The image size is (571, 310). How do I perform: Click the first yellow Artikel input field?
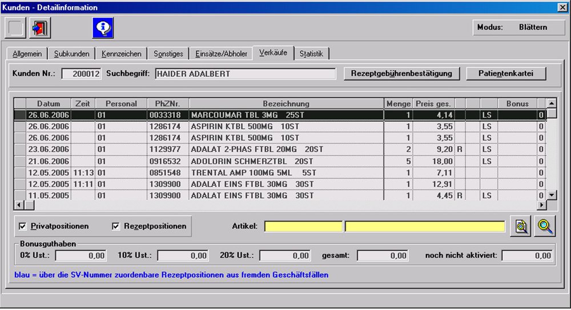(x=303, y=227)
